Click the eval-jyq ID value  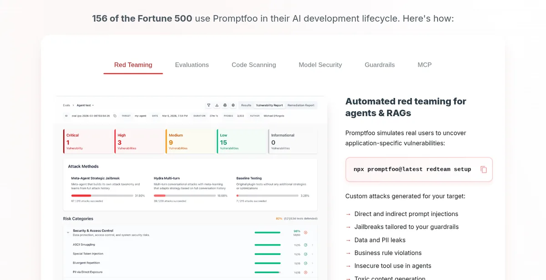(x=91, y=116)
